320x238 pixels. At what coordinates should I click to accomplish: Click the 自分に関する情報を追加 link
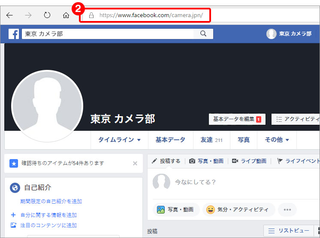pos(48,215)
